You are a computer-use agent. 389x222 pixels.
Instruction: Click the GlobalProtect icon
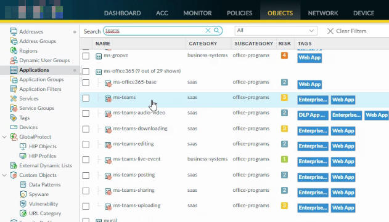coord(14,137)
